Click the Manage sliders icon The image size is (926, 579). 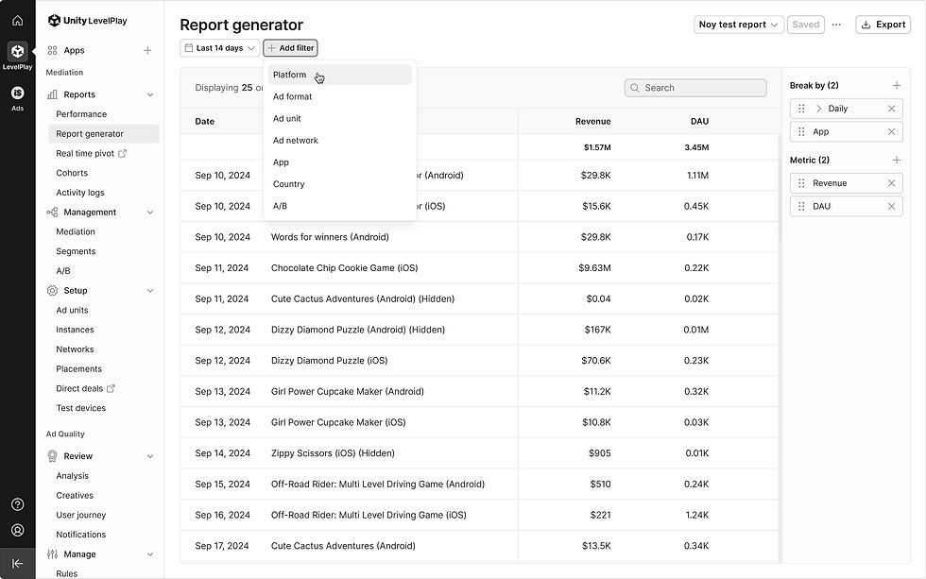point(53,554)
